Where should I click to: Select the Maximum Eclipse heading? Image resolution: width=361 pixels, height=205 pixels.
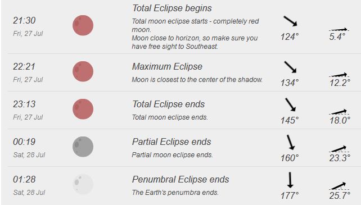tap(167, 67)
